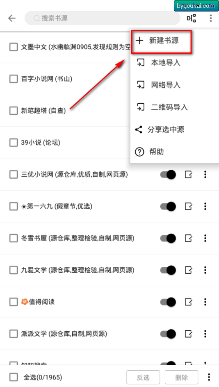Focus the 搜索书源 search field
This screenshot has height=387, width=219.
[x=103, y=18]
